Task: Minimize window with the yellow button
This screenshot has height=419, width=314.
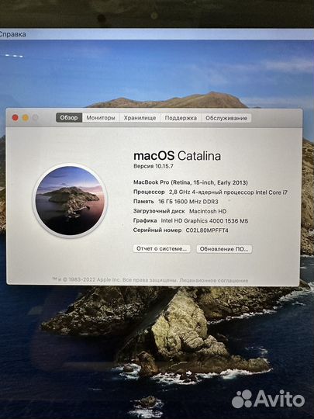Action: coord(26,118)
